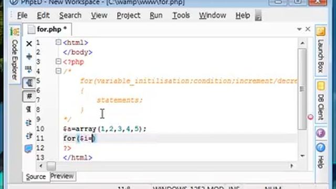Open the Help side panel icon

click(x=321, y=148)
